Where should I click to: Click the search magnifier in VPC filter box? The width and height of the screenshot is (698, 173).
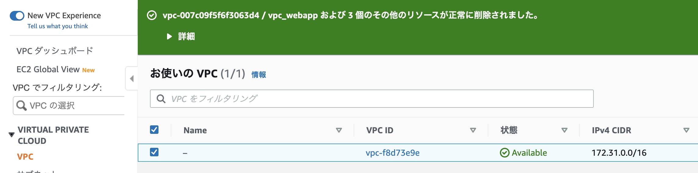click(161, 99)
